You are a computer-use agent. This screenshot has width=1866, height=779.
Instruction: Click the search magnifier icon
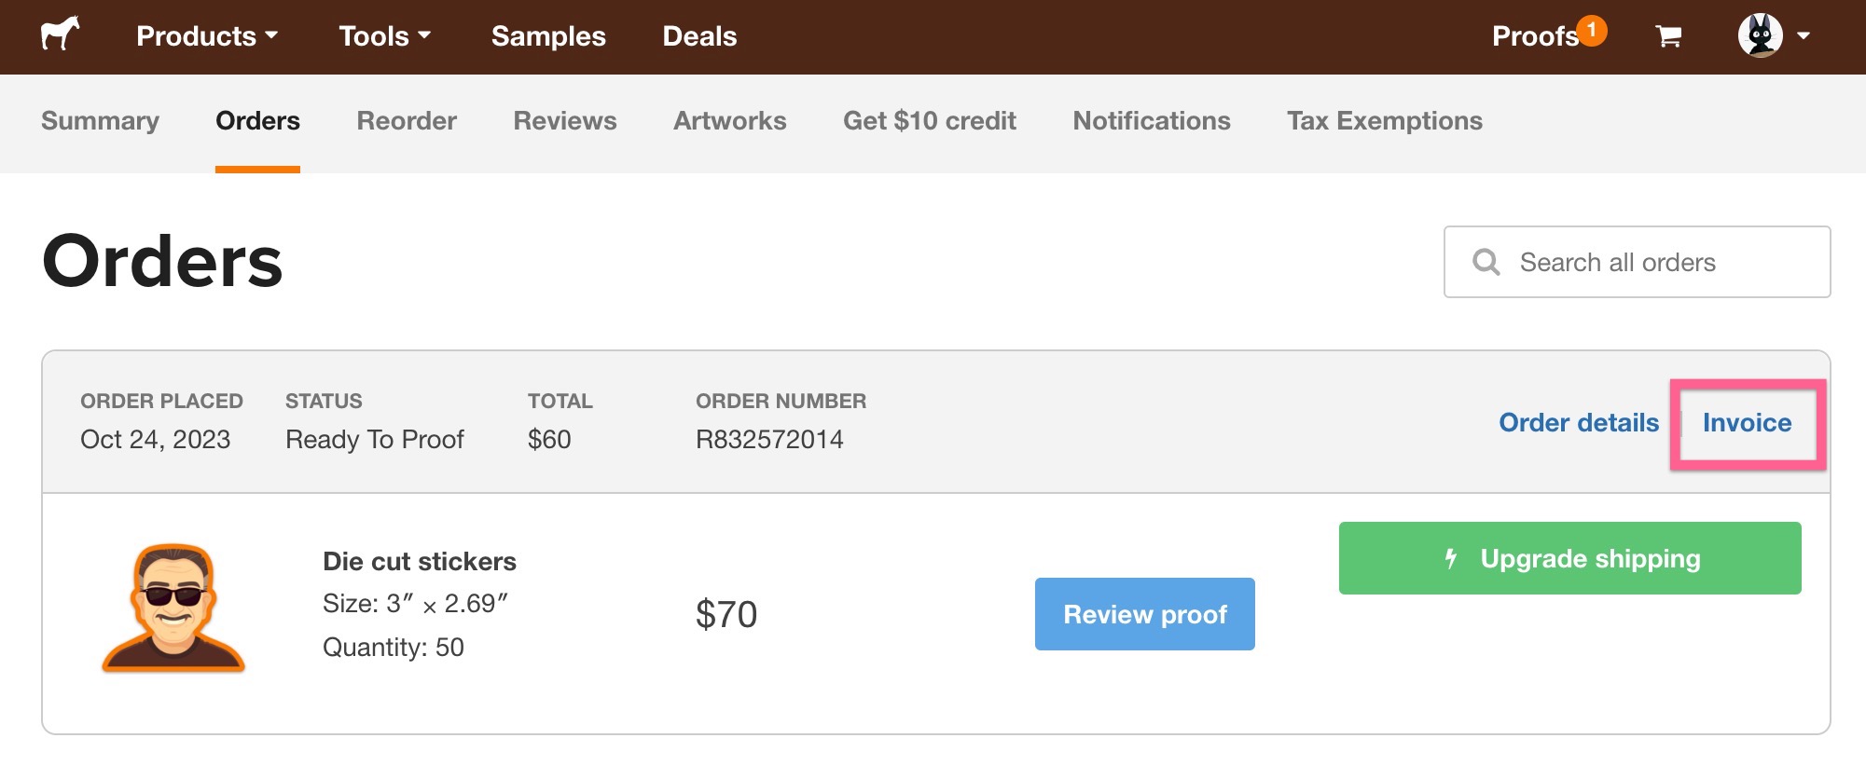pos(1486,262)
